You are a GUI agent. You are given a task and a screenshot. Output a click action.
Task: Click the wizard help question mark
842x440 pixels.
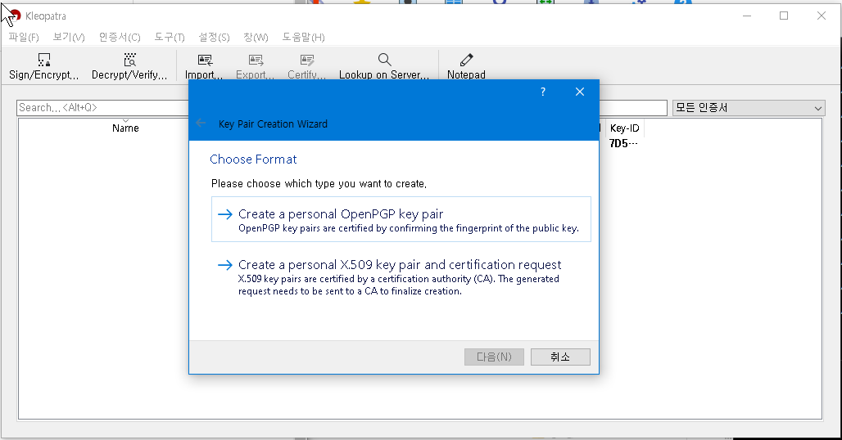(543, 92)
